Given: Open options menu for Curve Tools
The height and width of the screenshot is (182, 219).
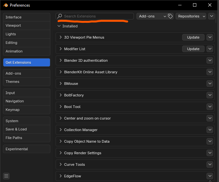Looking at the screenshot, I should [210, 164].
